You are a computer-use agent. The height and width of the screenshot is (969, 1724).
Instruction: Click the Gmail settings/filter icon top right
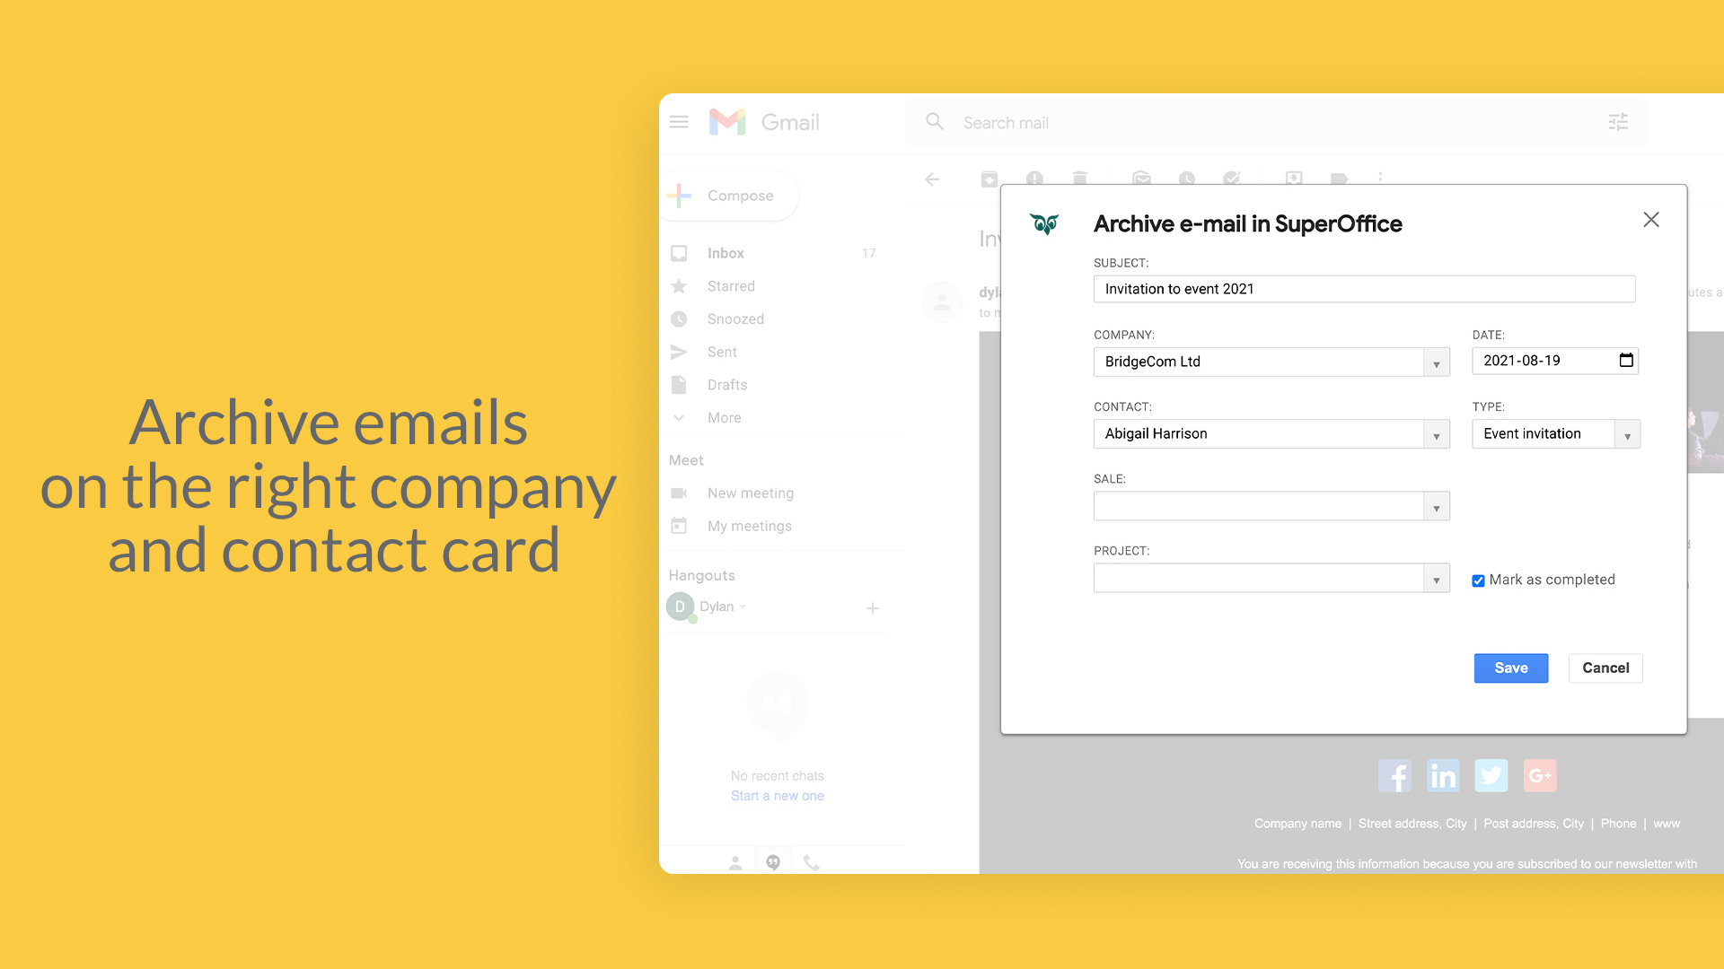tap(1619, 122)
